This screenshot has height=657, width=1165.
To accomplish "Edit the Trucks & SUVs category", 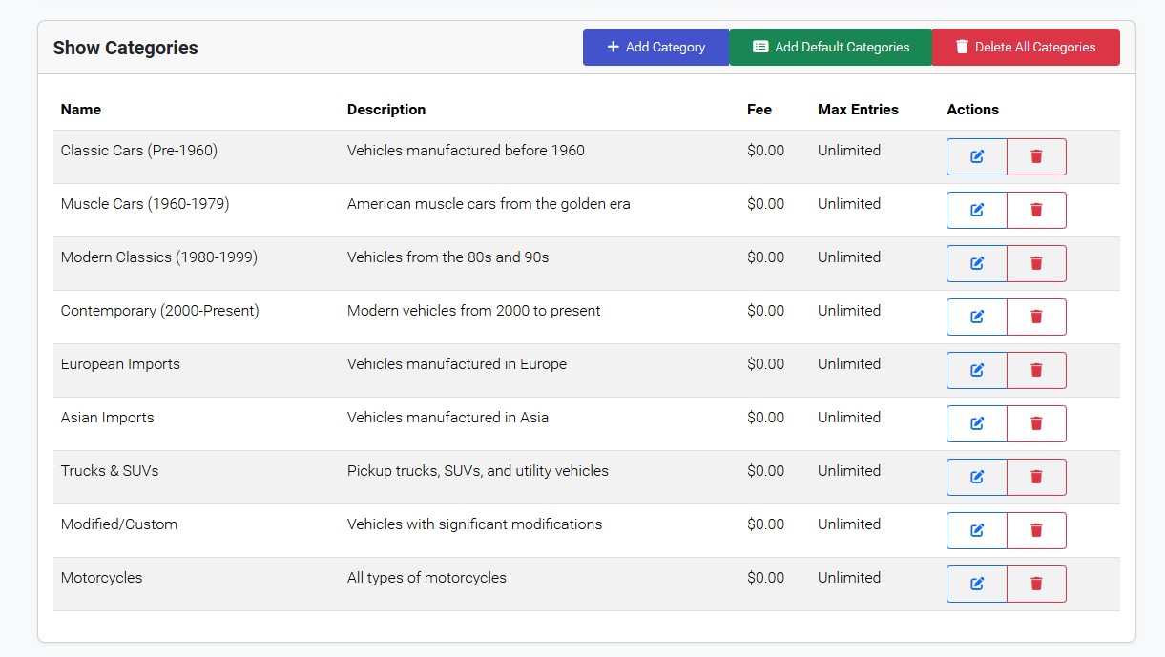I will (976, 477).
